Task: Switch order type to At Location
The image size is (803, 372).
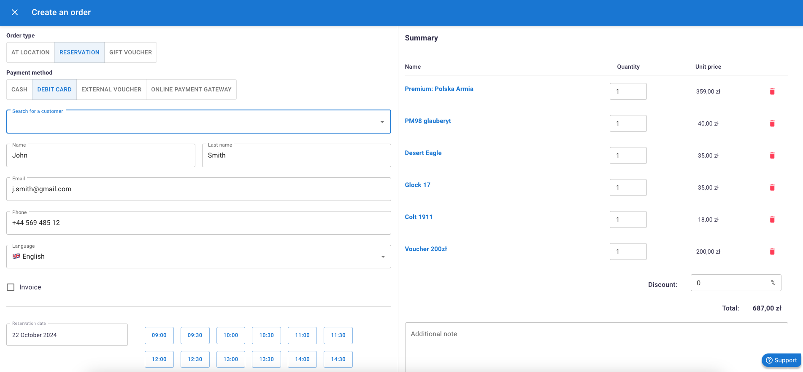Action: (x=30, y=52)
